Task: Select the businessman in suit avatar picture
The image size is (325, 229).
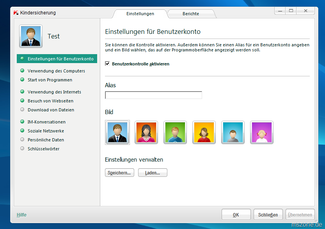Action: pyautogui.click(x=117, y=132)
